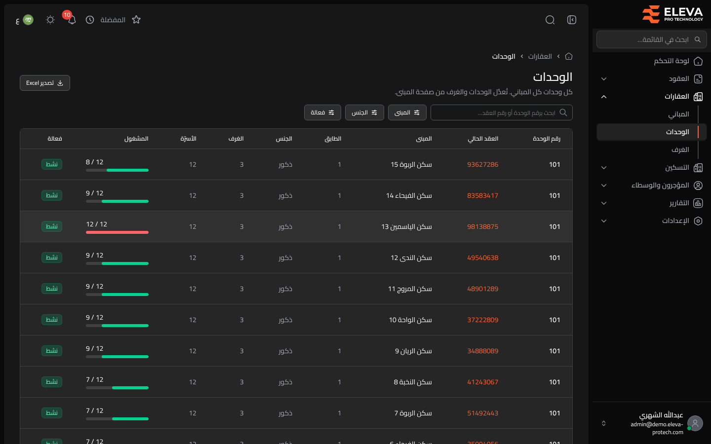Image resolution: width=711 pixels, height=444 pixels.
Task: Click the ELEVA Pro Technology logo
Action: [672, 14]
